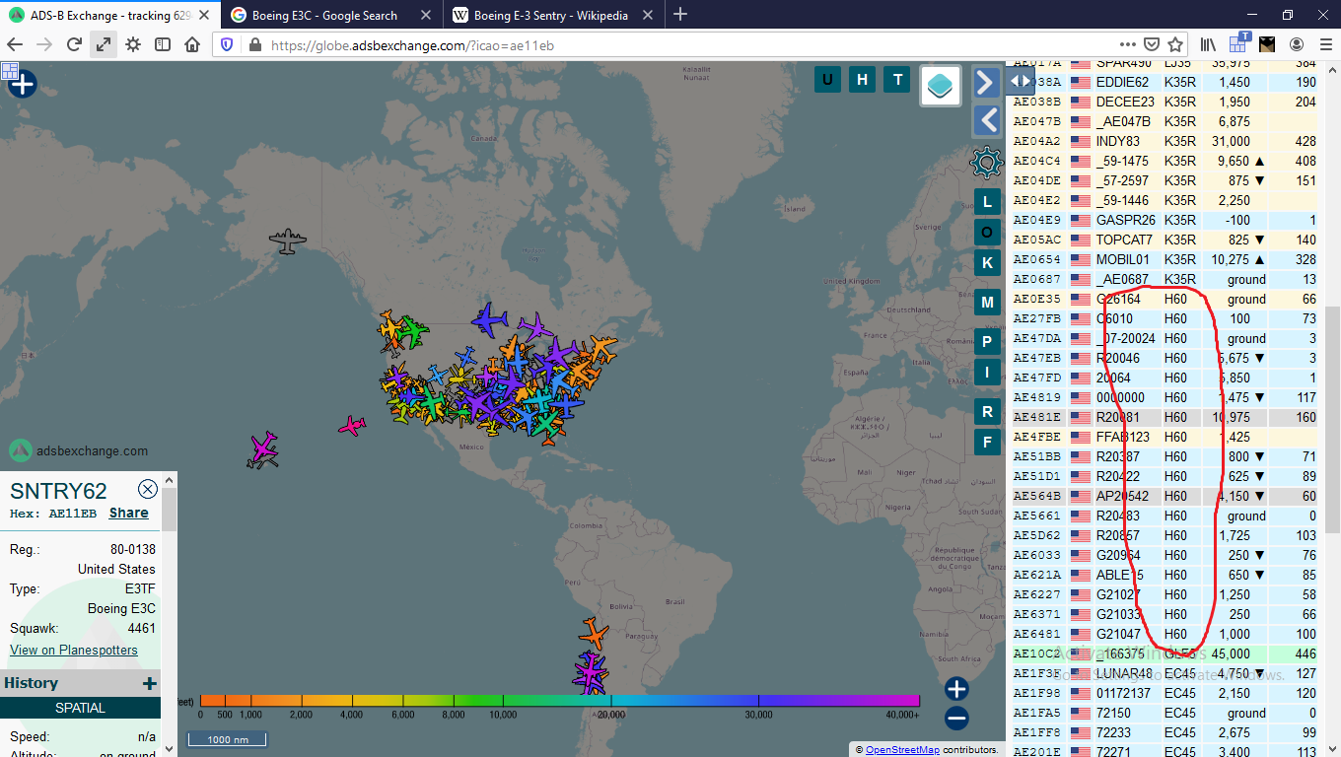Open Firefox page actions ellipsis menu
The image size is (1341, 757).
(1128, 44)
